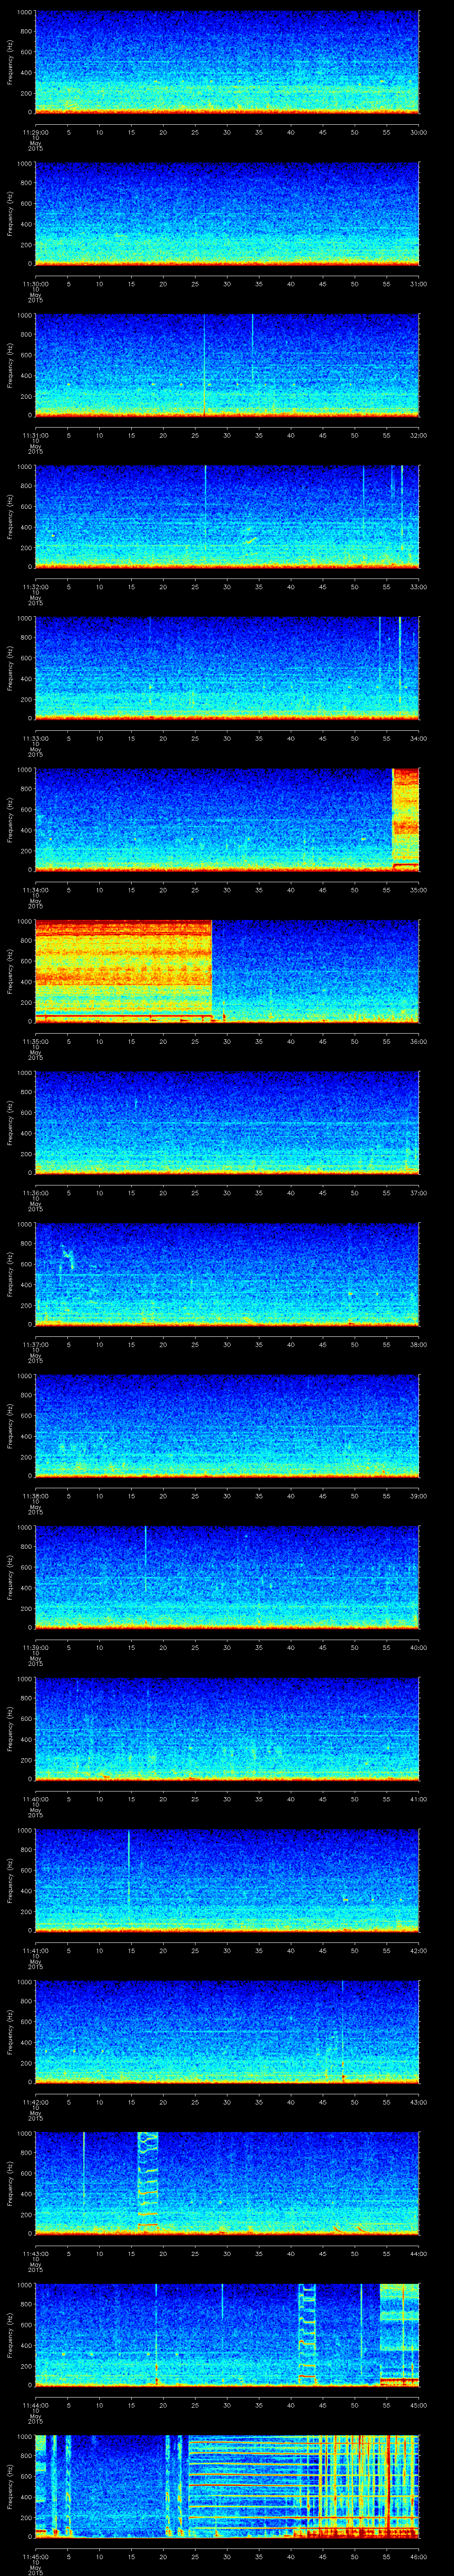Viewport: 454px width, 2576px height.
Task: Click the 11:32:00 start time label
Action: click(35, 587)
